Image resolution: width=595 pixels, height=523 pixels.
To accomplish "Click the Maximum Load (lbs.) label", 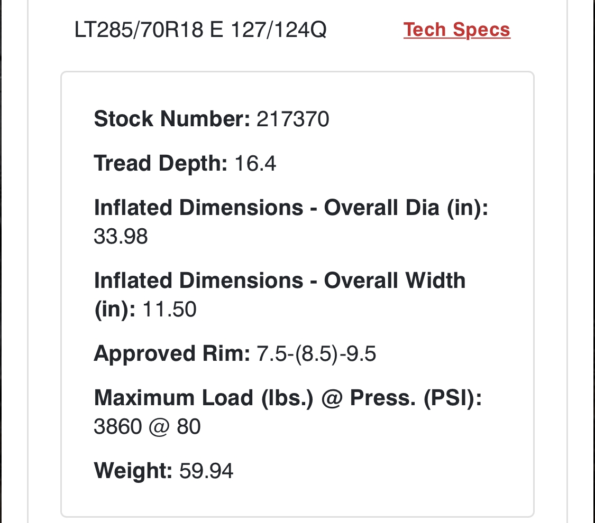I will click(204, 398).
